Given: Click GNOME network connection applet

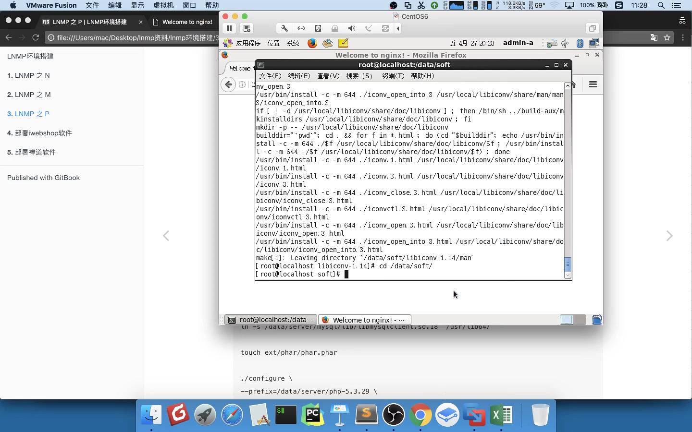Looking at the screenshot, I should [x=594, y=43].
